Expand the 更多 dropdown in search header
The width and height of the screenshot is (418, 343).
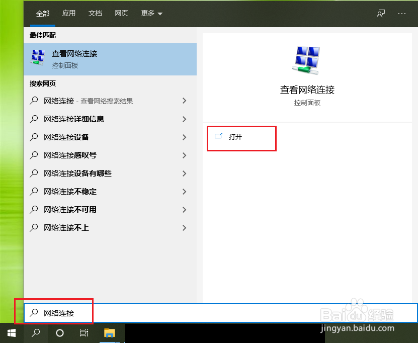[x=151, y=14]
